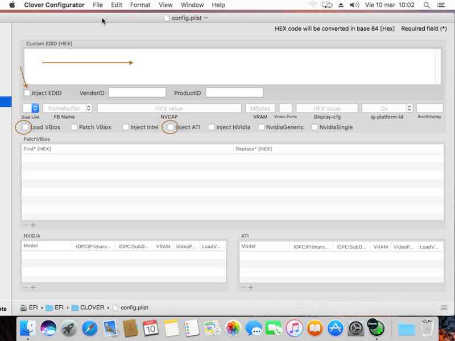Open Photos app in Dock

tap(233, 328)
